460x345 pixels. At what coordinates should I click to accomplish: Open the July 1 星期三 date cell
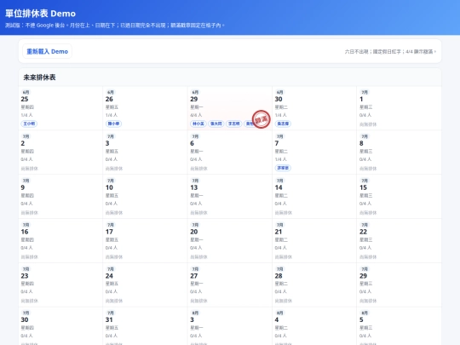pyautogui.click(x=399, y=108)
